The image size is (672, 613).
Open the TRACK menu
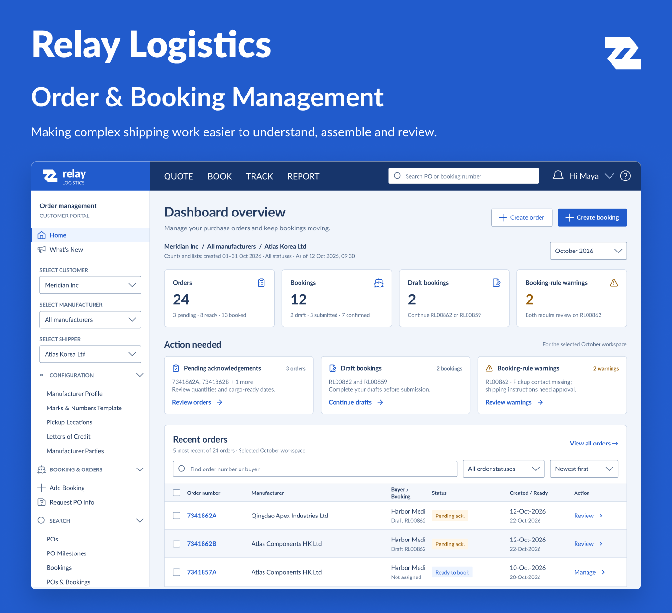[260, 176]
